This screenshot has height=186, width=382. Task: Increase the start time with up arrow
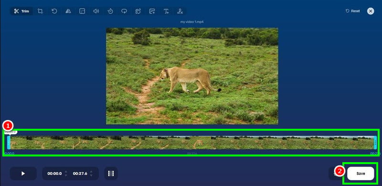coord(66,172)
